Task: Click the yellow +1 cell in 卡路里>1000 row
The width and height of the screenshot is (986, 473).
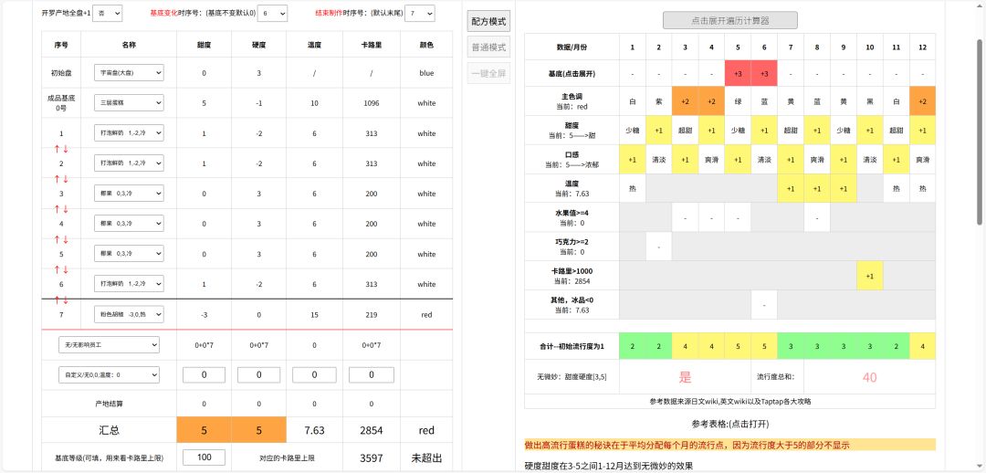Action: (x=870, y=276)
